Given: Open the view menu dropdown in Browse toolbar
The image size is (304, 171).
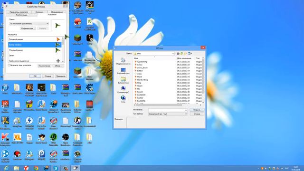Looking at the screenshot, I should tap(190, 54).
